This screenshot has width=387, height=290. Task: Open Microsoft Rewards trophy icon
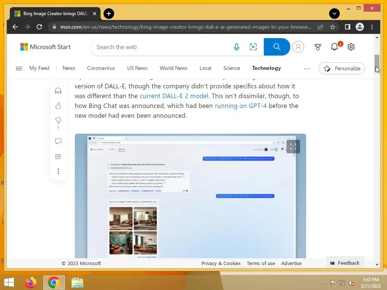317,47
